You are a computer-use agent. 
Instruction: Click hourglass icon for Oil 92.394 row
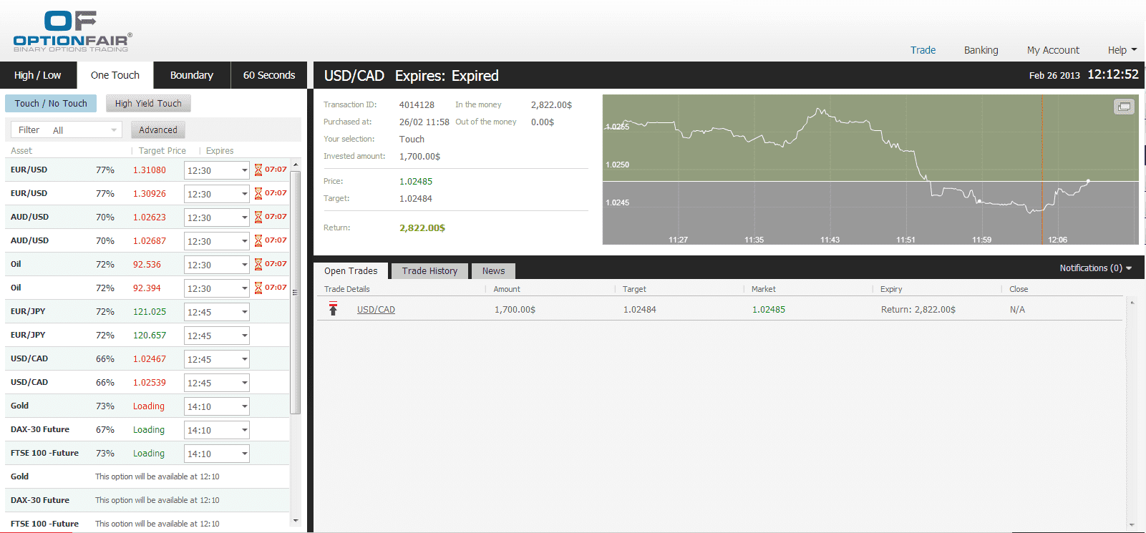pyautogui.click(x=258, y=288)
